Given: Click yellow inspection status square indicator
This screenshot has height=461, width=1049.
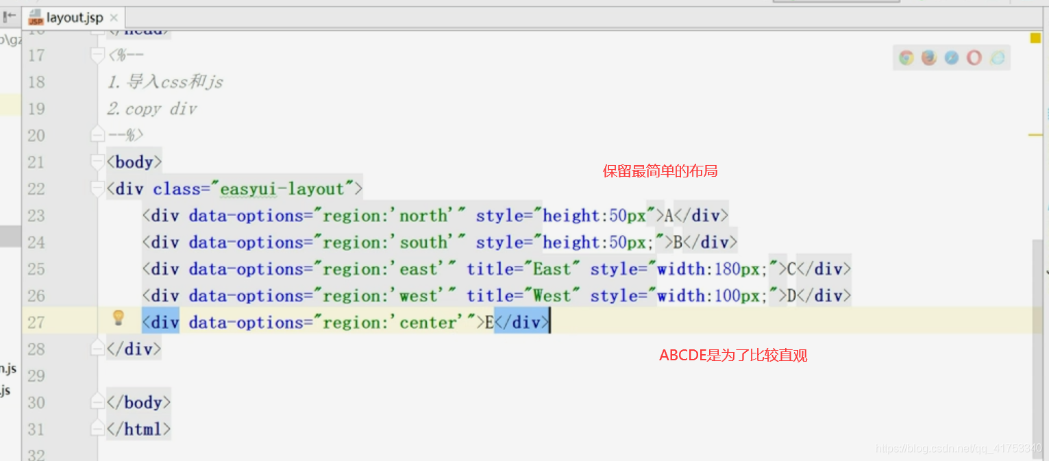Looking at the screenshot, I should (x=1035, y=38).
